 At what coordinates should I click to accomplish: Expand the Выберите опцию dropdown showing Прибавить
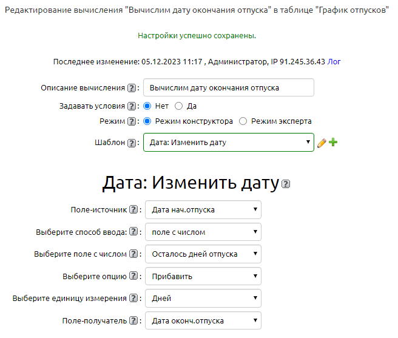pos(203,277)
